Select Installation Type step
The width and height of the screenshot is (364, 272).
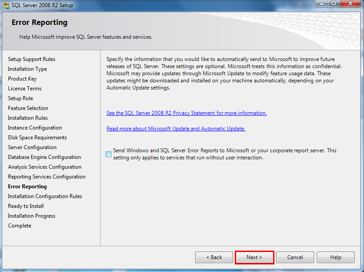click(x=27, y=69)
